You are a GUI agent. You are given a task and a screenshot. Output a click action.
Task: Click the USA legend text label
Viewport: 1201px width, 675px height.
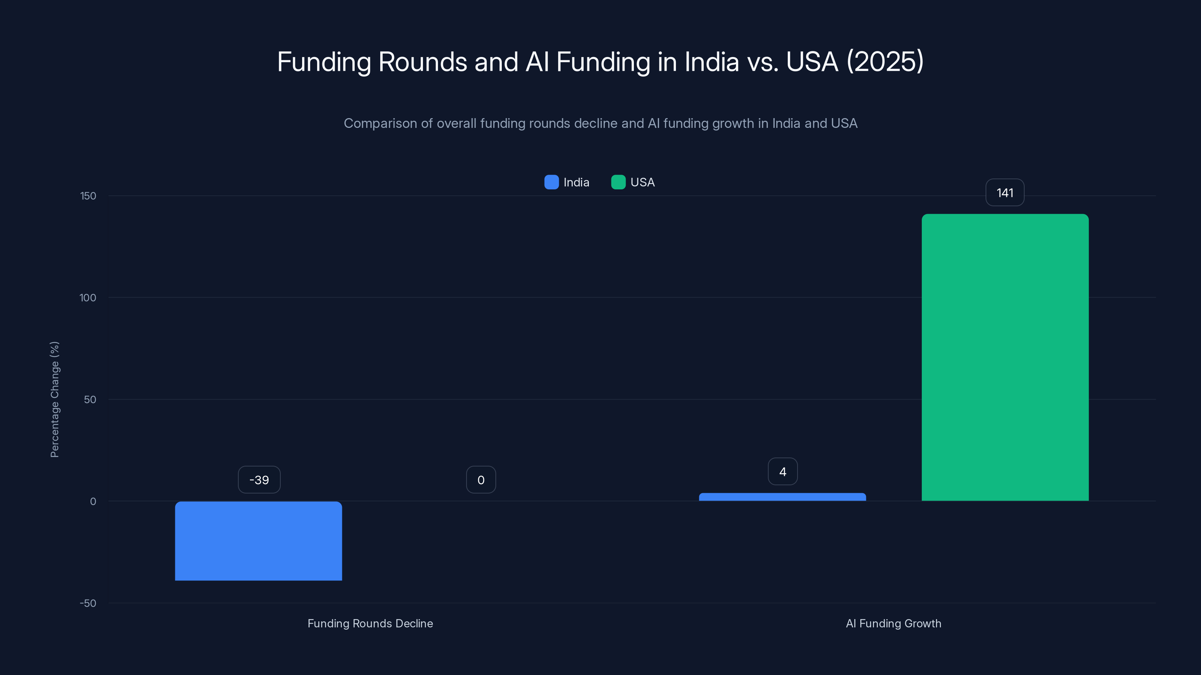coord(643,182)
